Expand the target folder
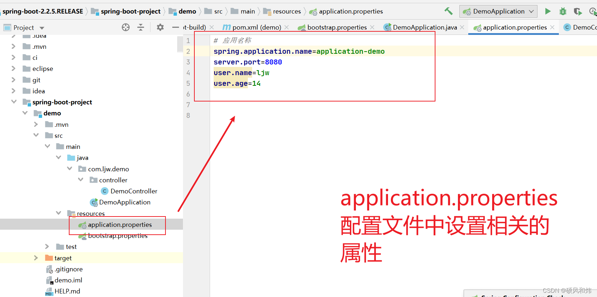The height and width of the screenshot is (297, 597). [x=36, y=258]
